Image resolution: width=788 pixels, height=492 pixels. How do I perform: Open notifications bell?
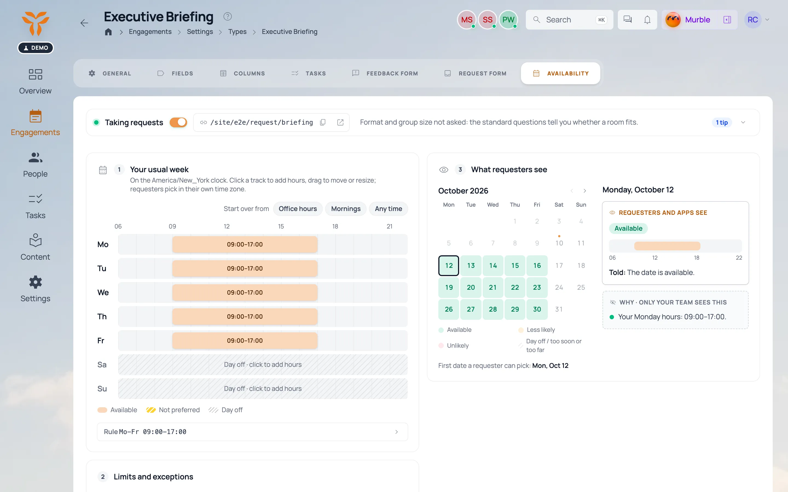pyautogui.click(x=647, y=19)
